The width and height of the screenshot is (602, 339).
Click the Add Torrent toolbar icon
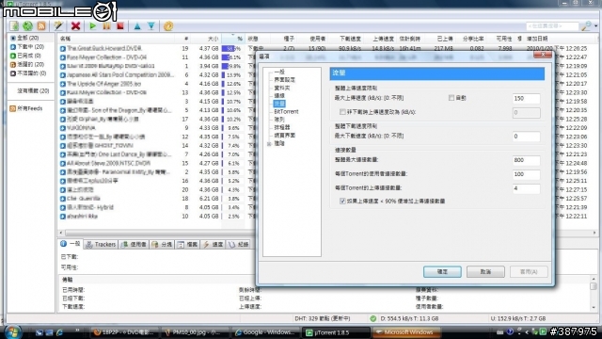15,26
